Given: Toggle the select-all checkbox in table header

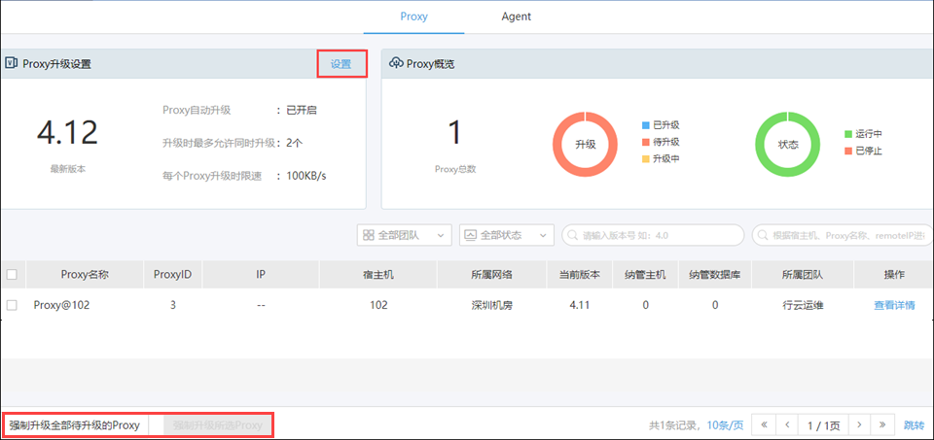Looking at the screenshot, I should click(12, 275).
